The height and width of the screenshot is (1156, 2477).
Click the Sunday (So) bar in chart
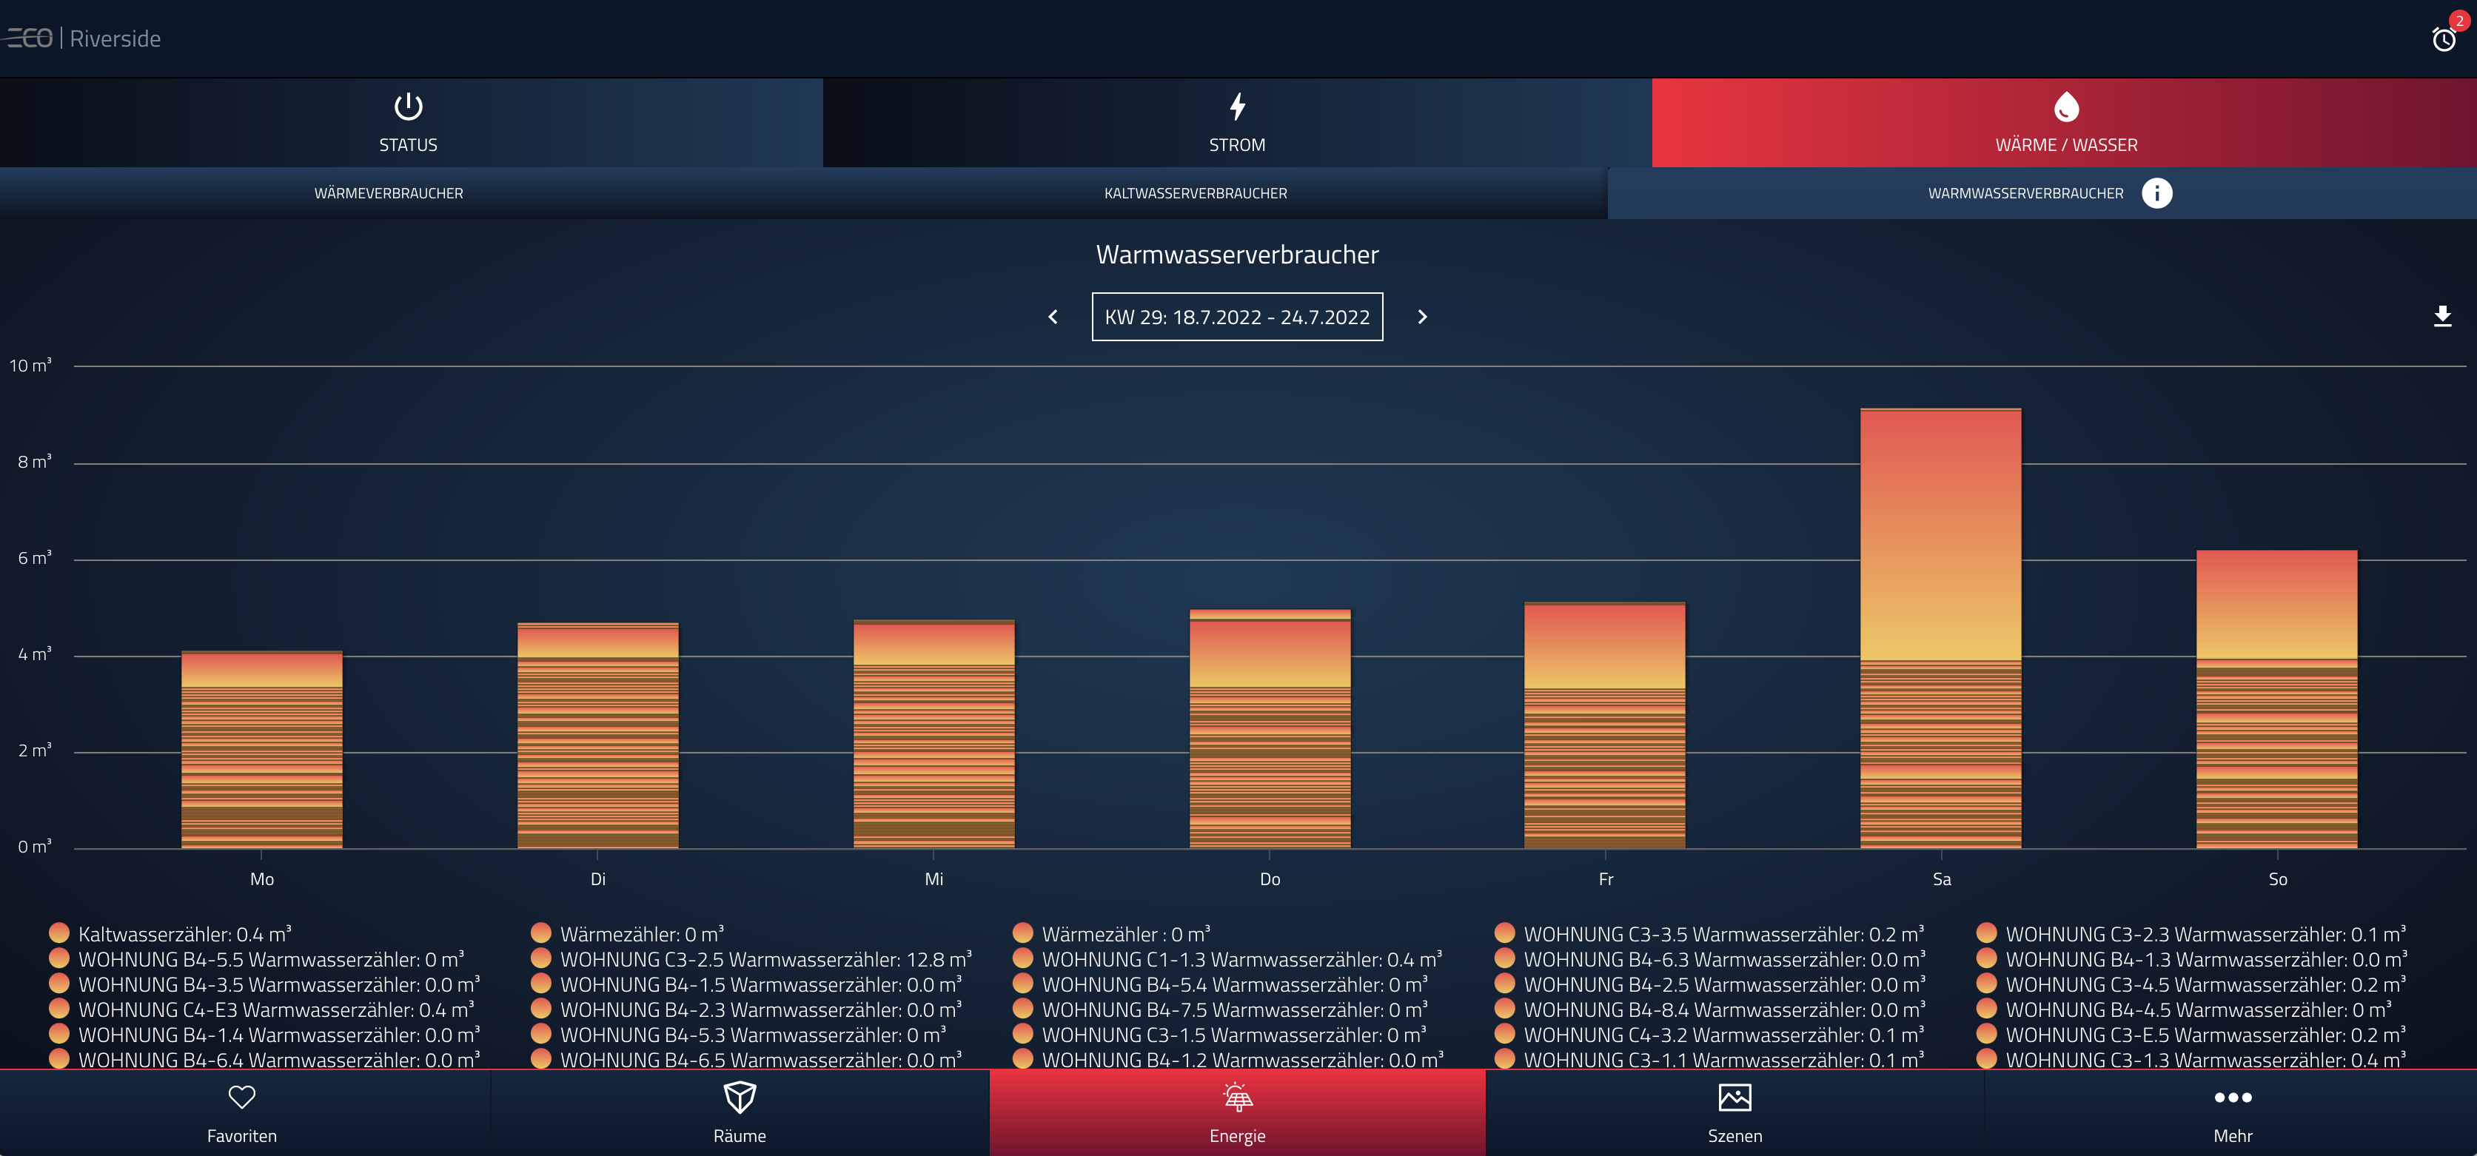(2276, 699)
